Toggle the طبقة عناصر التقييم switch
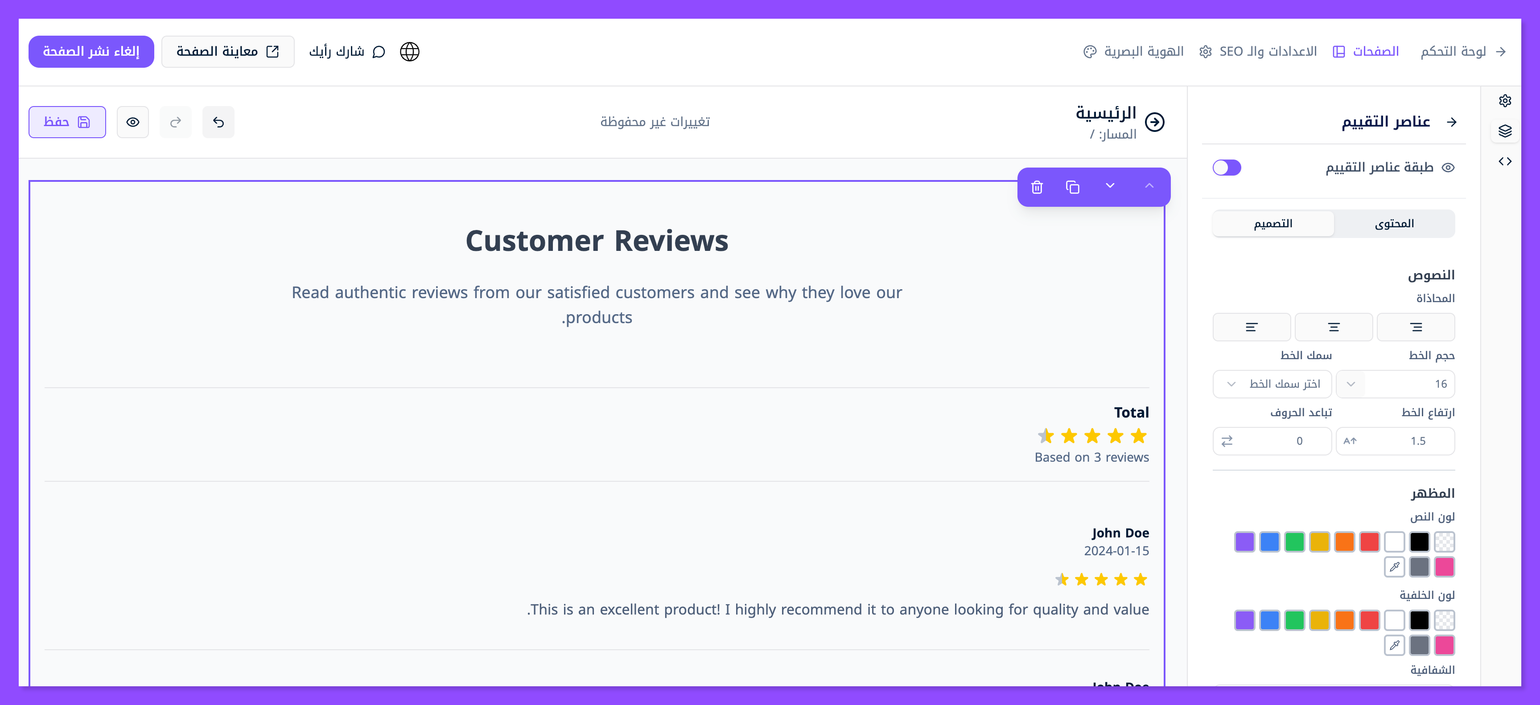The width and height of the screenshot is (1540, 705). (x=1227, y=167)
